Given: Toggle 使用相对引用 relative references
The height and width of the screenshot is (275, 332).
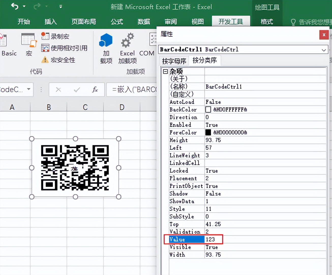Looking at the screenshot, I should pos(64,48).
